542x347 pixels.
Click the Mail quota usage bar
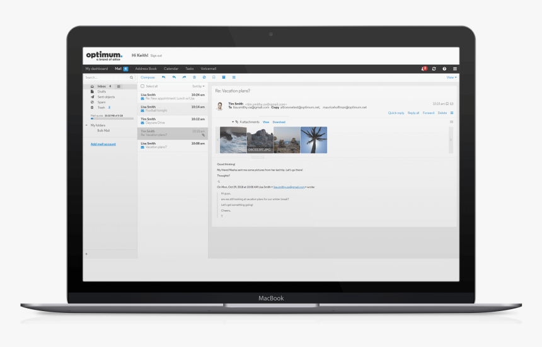pos(112,118)
